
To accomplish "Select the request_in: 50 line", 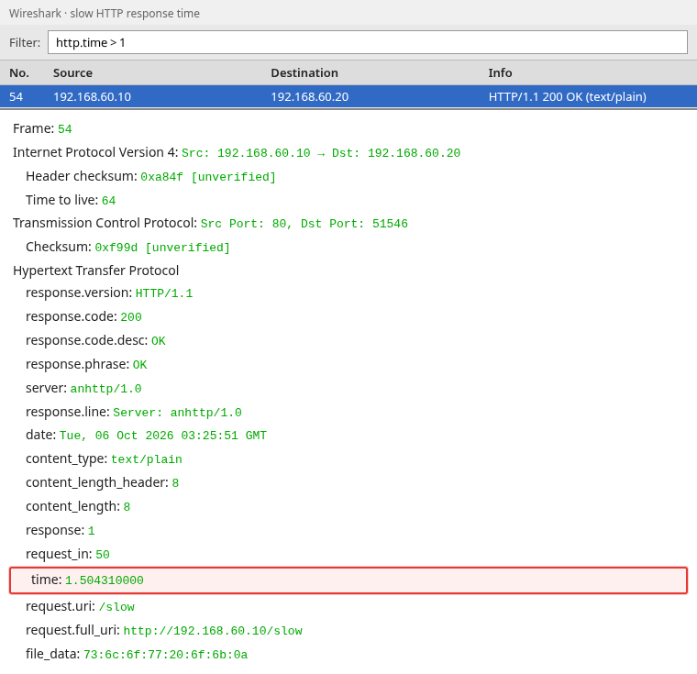I will [x=68, y=554].
